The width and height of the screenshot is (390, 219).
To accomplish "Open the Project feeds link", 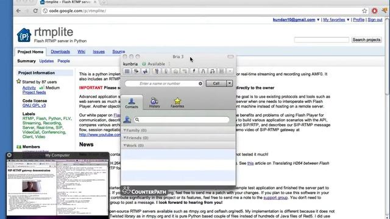I will (x=34, y=92).
